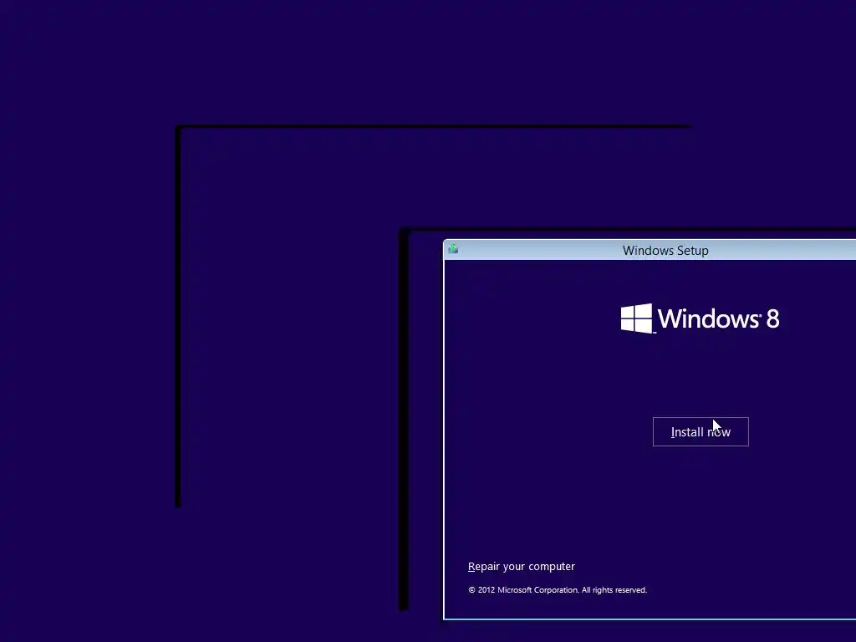Click the Windows Setup title text
This screenshot has width=856, height=642.
click(665, 251)
